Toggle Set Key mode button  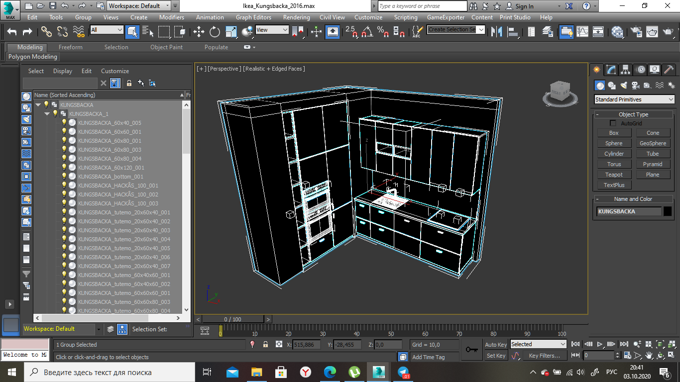click(496, 356)
